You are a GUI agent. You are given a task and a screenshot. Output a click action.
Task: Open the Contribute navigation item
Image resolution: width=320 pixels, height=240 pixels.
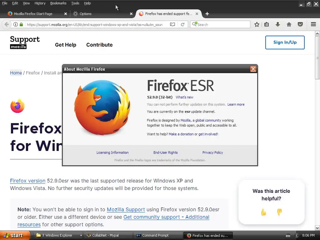point(99,45)
